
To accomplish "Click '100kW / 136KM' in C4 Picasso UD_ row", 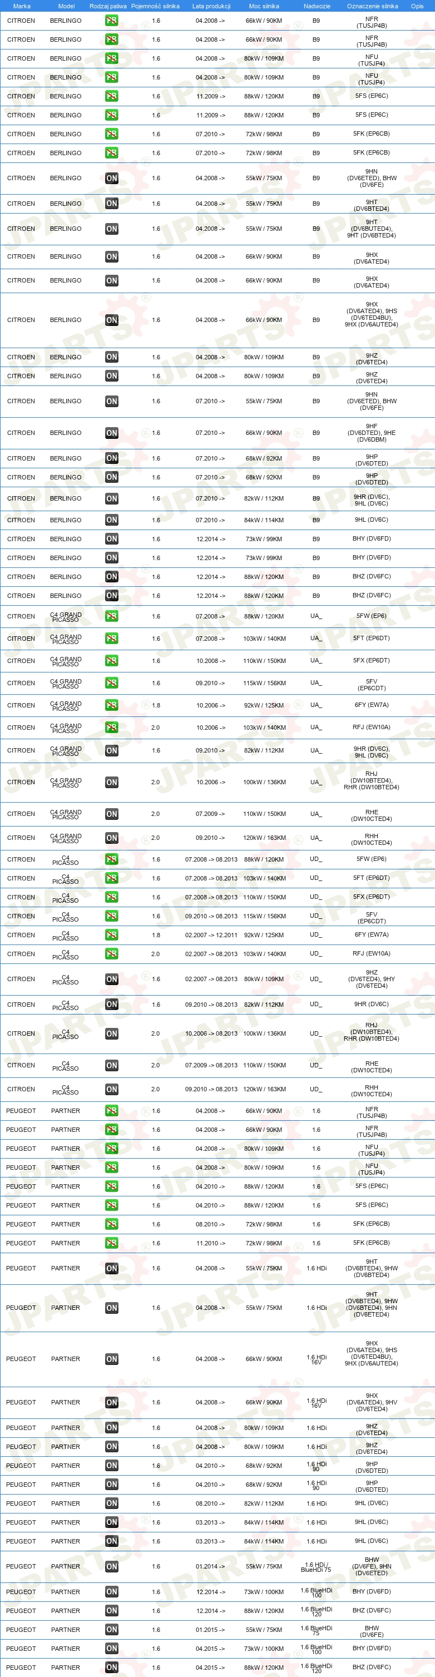I will click(264, 1033).
